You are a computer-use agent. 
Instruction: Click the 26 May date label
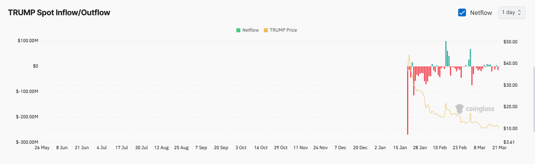pos(42,148)
